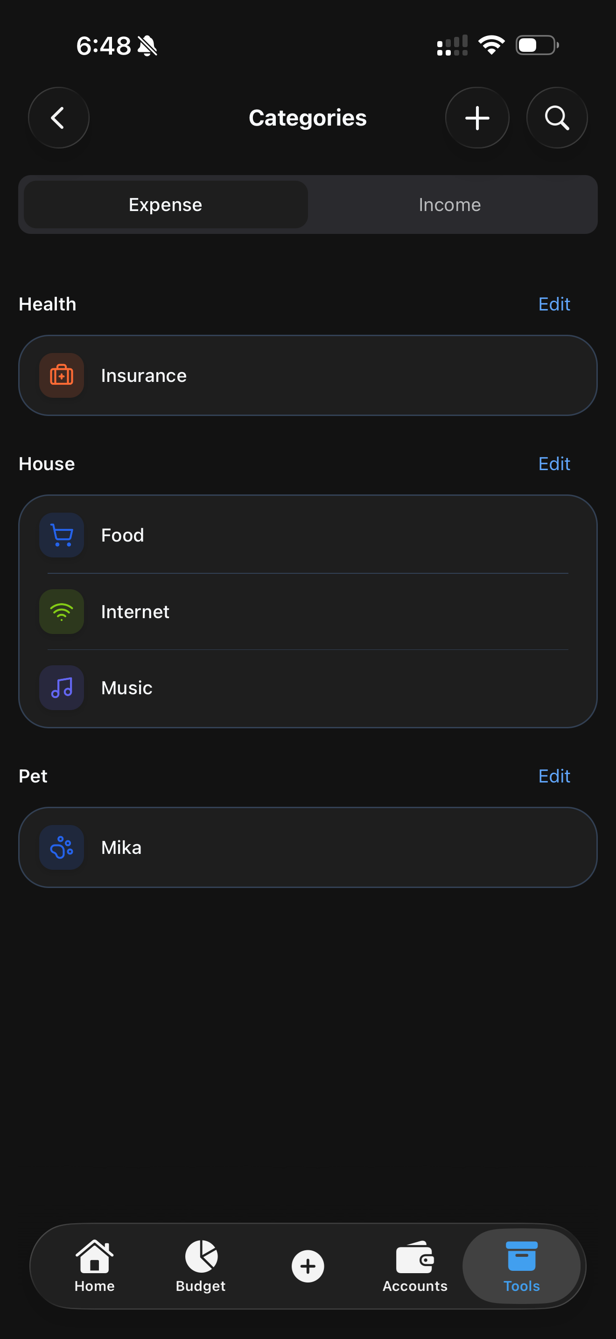Open the Mika category row
Image resolution: width=616 pixels, height=1339 pixels.
(308, 847)
